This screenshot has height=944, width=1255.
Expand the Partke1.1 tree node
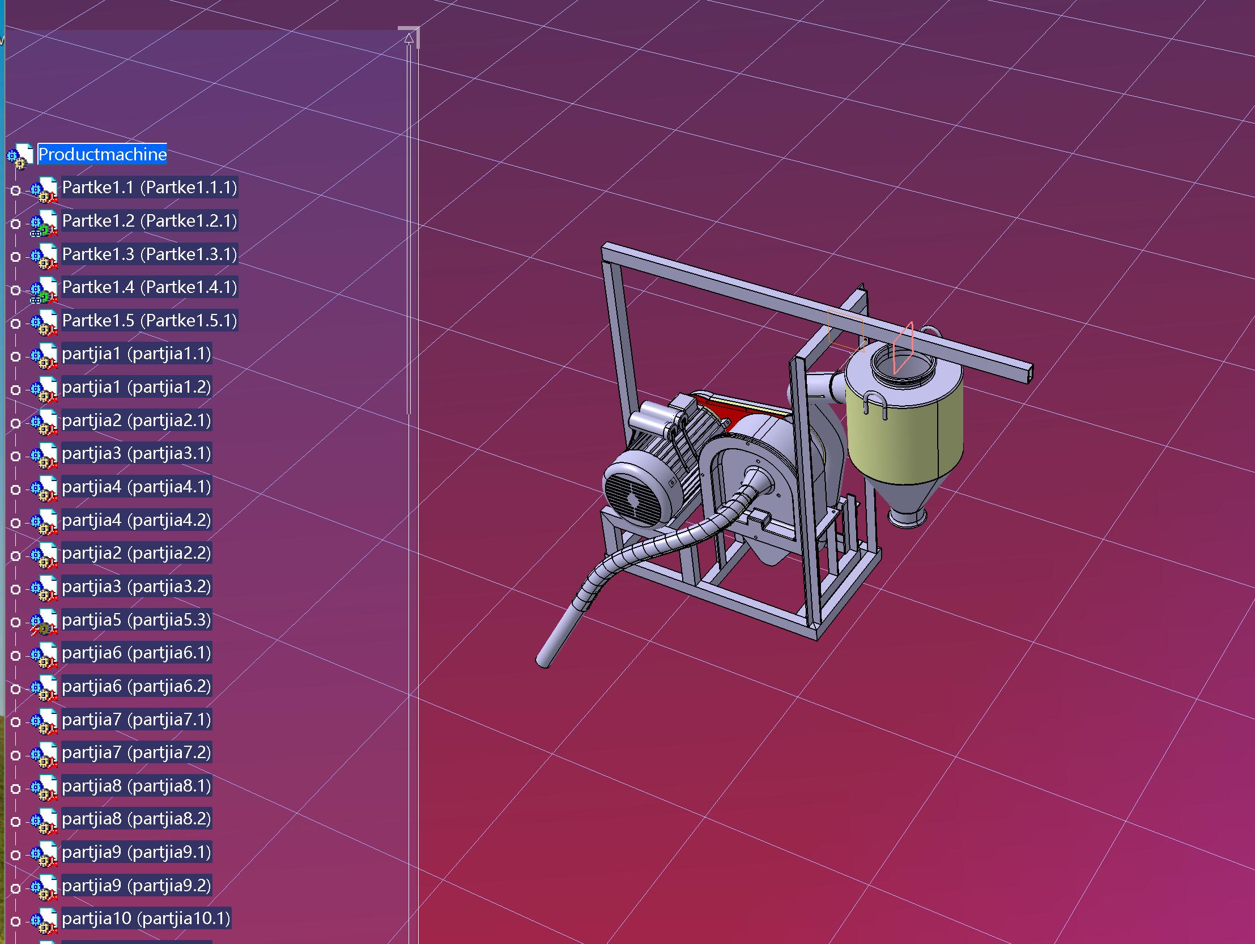(16, 190)
